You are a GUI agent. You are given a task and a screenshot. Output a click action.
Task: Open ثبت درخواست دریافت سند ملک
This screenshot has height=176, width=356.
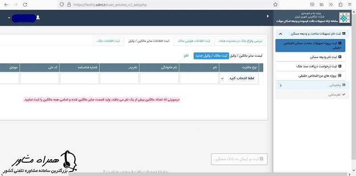click(310, 66)
